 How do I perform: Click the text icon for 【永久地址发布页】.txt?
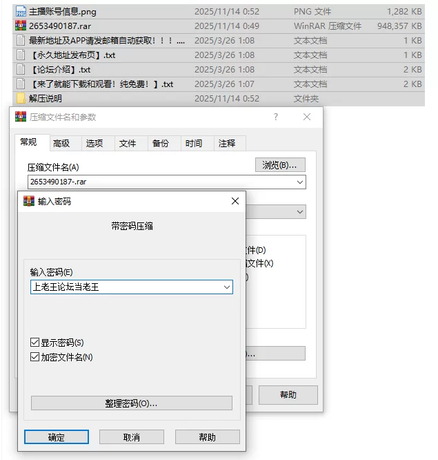pos(21,55)
